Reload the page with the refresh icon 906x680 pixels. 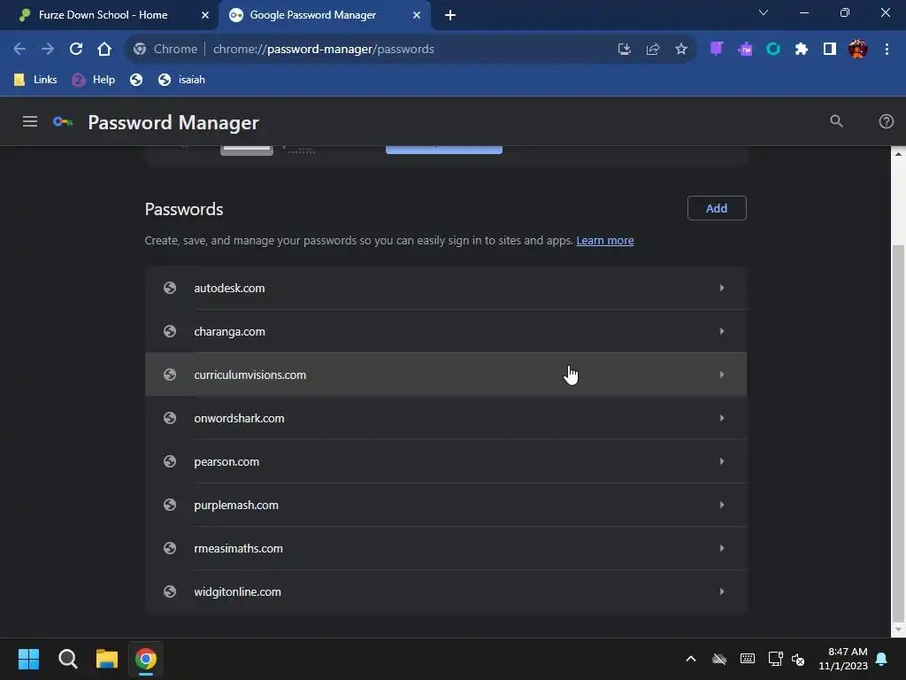pos(76,50)
